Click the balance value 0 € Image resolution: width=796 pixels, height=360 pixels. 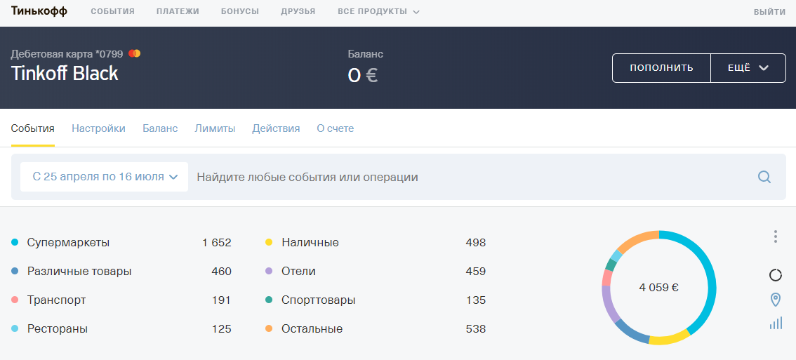click(x=362, y=76)
